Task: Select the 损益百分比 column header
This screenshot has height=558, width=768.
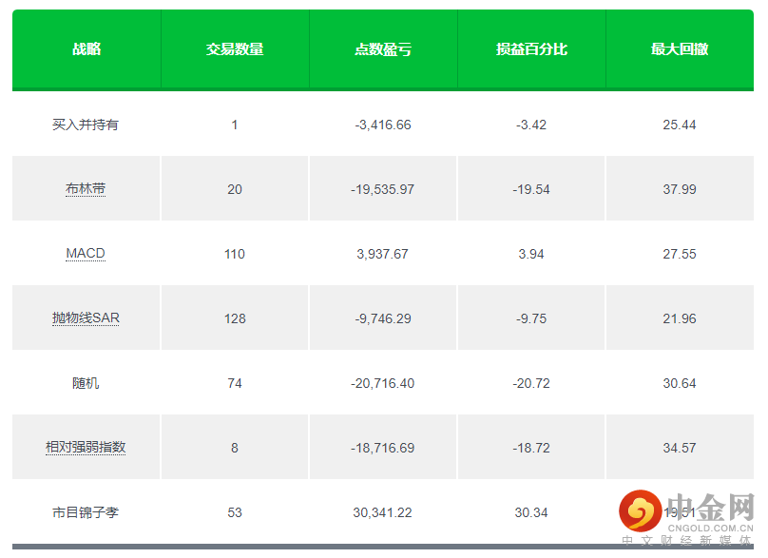Action: (x=531, y=49)
